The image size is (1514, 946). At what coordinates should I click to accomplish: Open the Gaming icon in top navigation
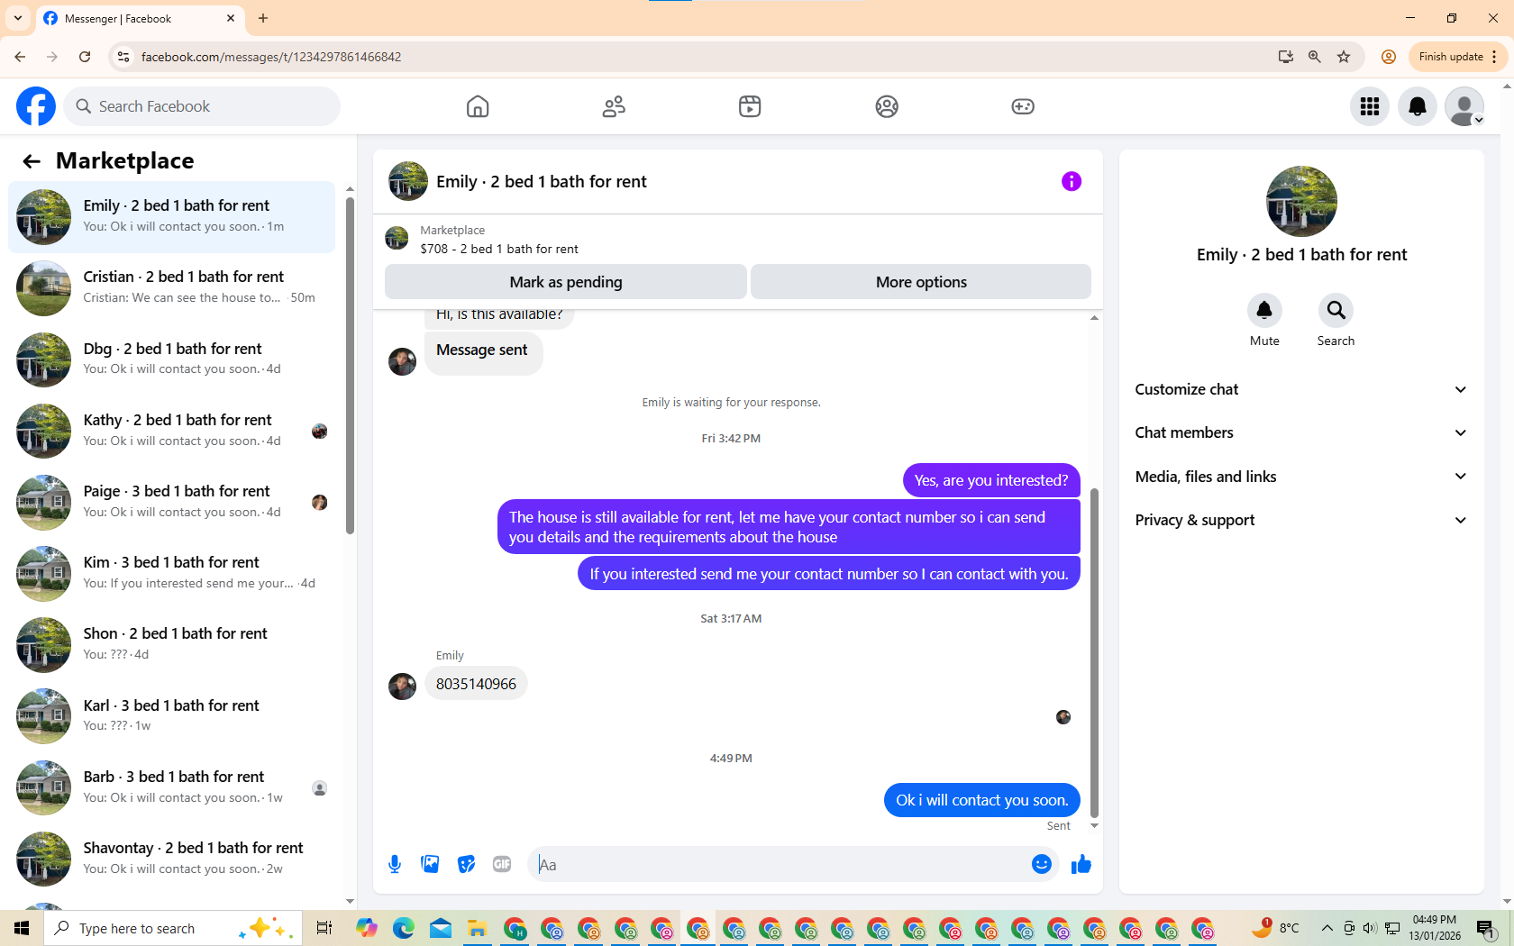tap(1023, 106)
